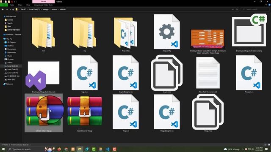Open the Windows Start menu
Screen dimensions: 271x152
tap(3, 149)
